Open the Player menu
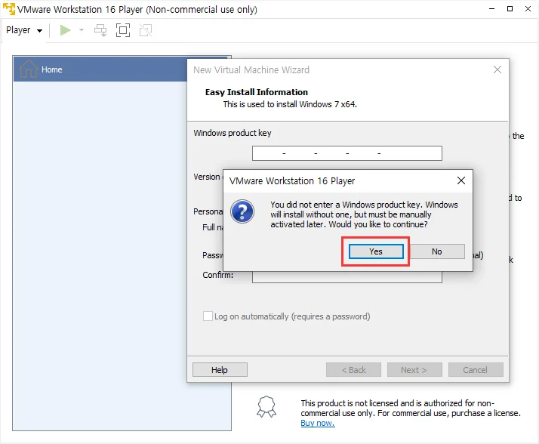This screenshot has width=539, height=444. pos(24,30)
